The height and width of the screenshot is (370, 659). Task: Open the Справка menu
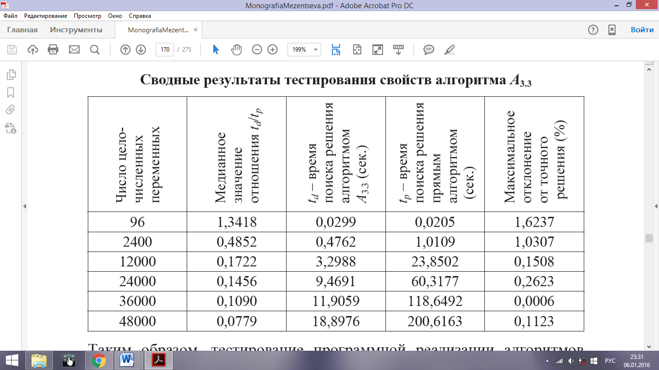coord(140,16)
